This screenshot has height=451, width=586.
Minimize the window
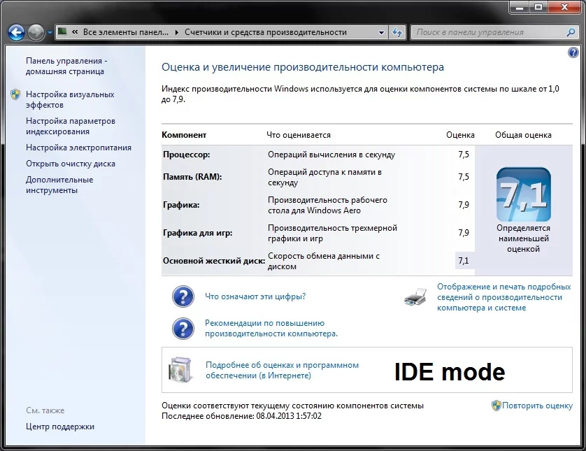[x=520, y=7]
